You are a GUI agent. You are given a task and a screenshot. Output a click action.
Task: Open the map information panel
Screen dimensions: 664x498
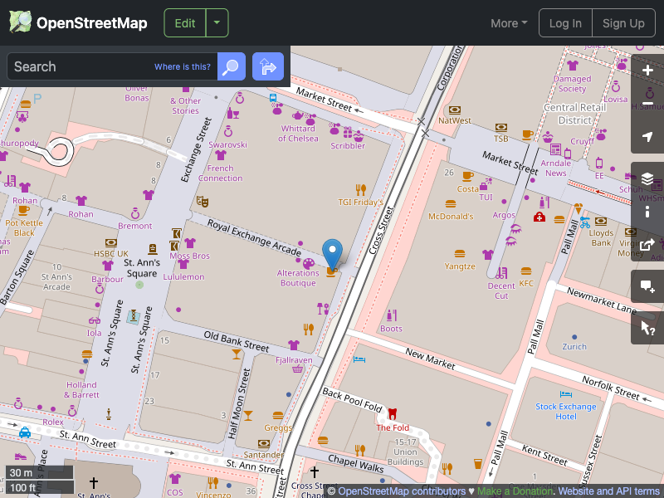647,212
